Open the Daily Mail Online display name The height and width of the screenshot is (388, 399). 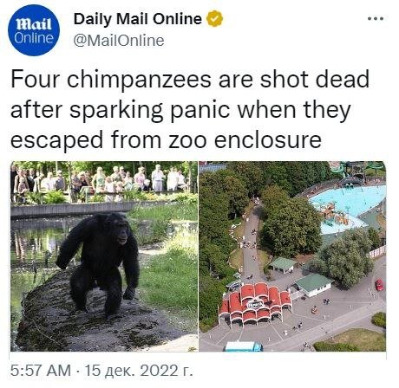(138, 19)
